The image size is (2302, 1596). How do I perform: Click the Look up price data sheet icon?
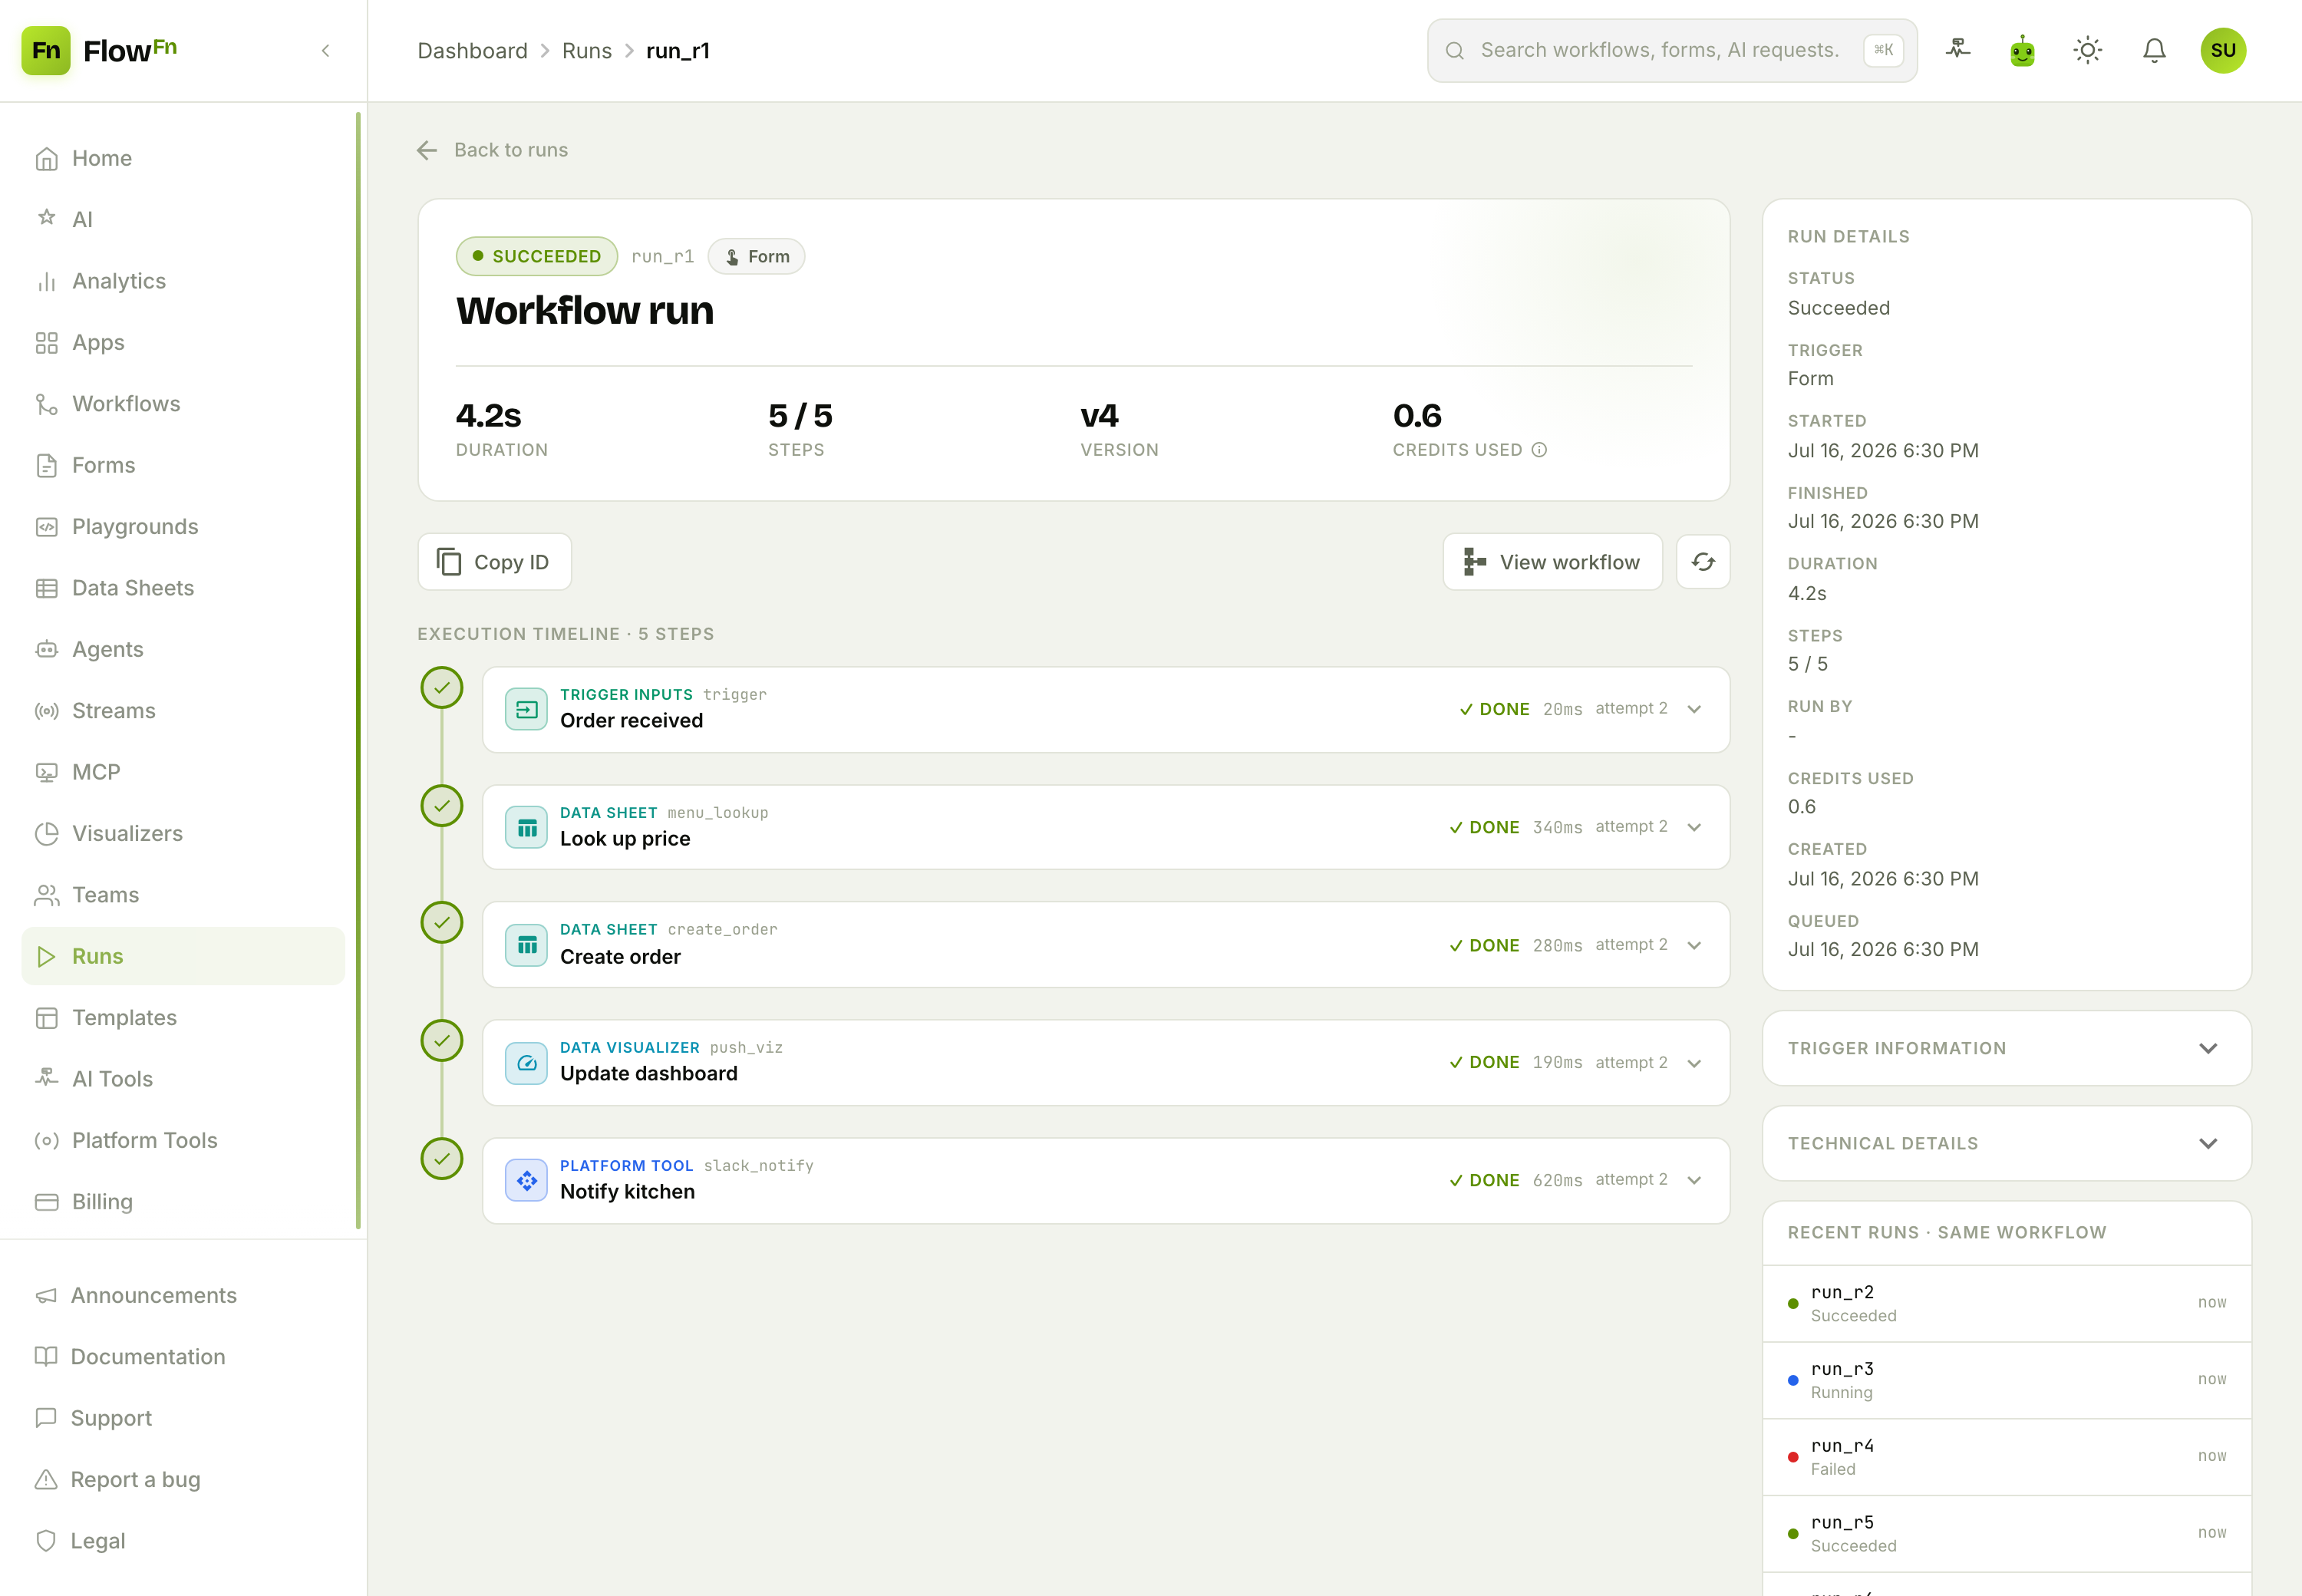tap(526, 827)
